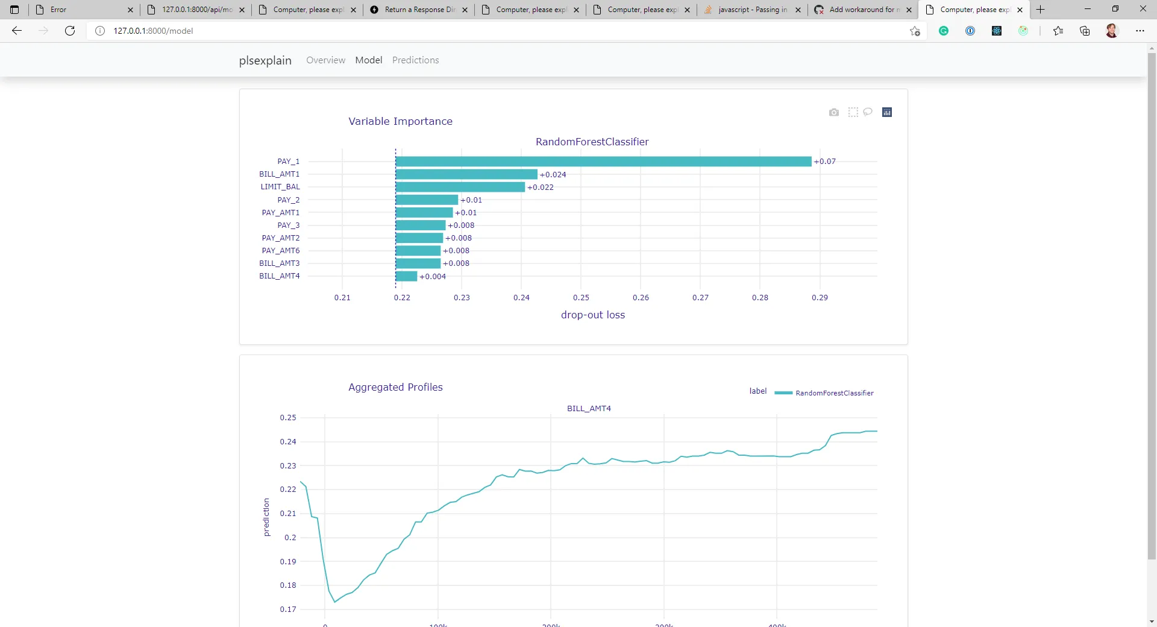
Task: Click the scrollbar down arrow
Action: (1152, 622)
